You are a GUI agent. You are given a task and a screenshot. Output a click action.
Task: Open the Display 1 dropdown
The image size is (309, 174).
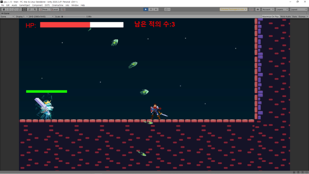point(22,17)
